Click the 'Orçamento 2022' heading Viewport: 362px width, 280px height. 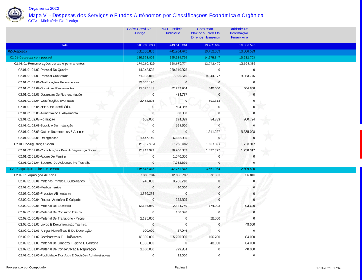coord(44,8)
